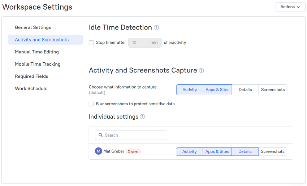Toggle Apps & Sites for Mat Greber
The height and width of the screenshot is (186, 307).
tap(217, 151)
